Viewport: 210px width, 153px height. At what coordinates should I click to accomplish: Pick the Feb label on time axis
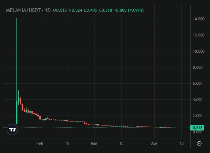pyautogui.click(x=40, y=143)
